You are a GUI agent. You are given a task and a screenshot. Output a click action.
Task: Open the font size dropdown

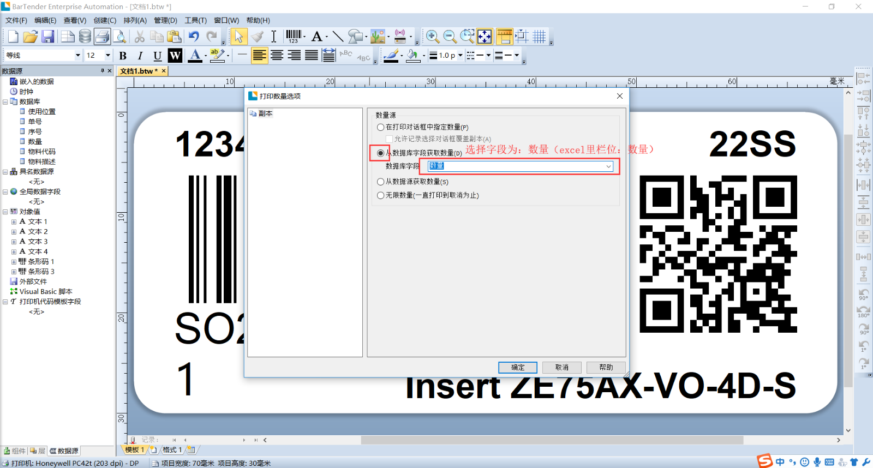[x=107, y=56]
